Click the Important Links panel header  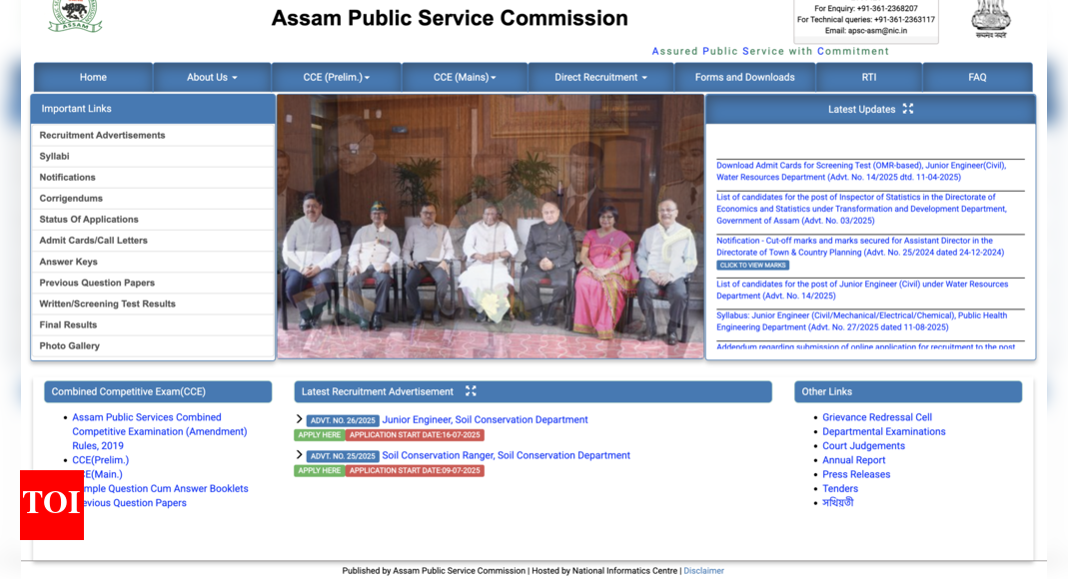click(153, 109)
